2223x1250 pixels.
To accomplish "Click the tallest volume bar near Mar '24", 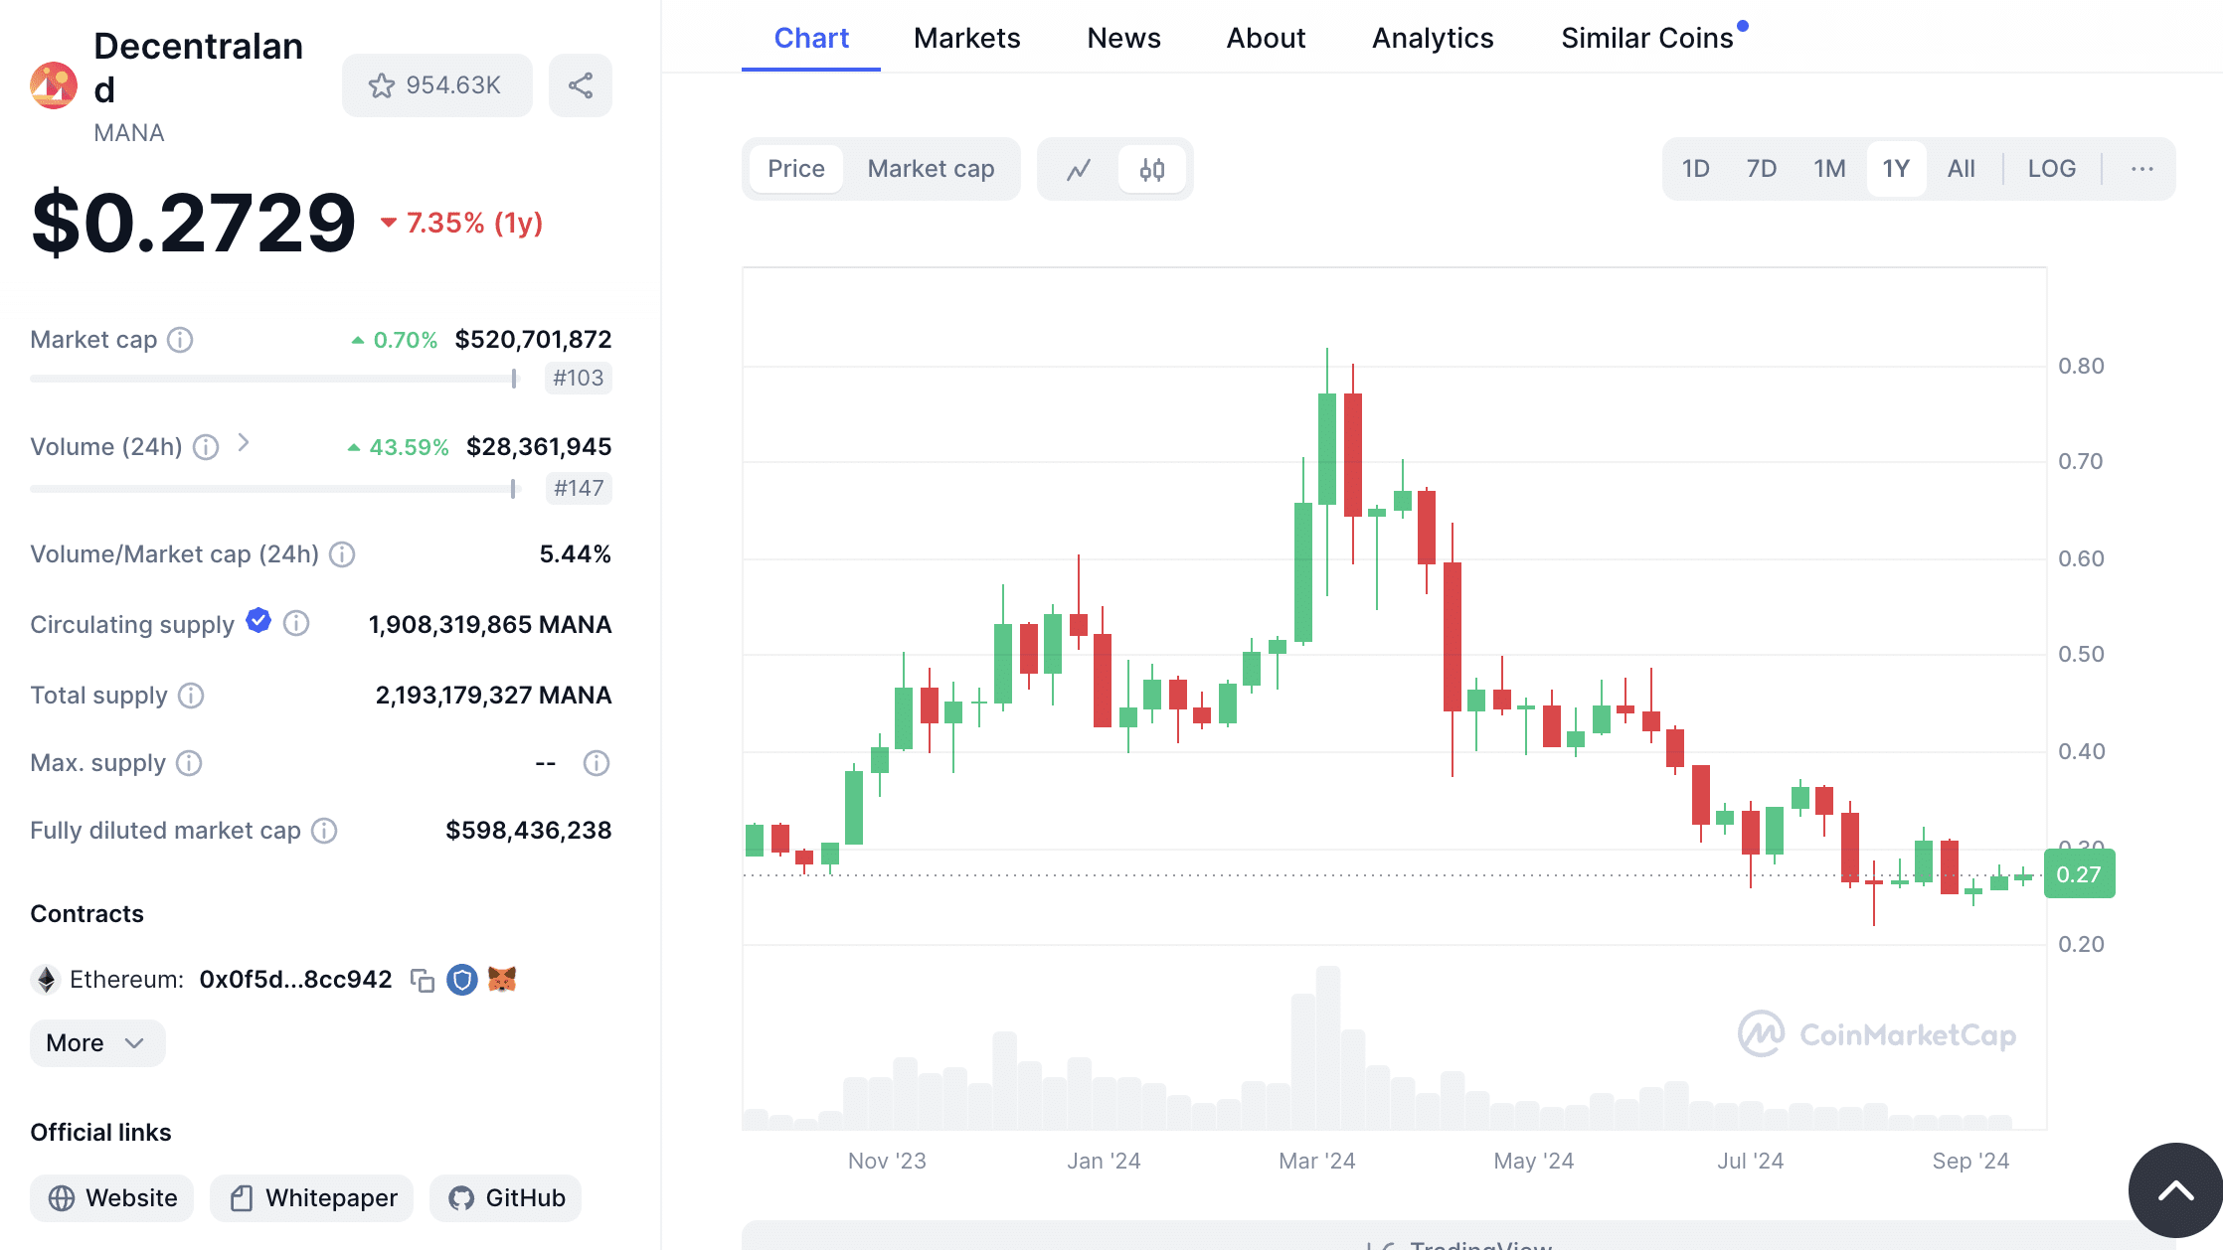I will click(1327, 1047).
